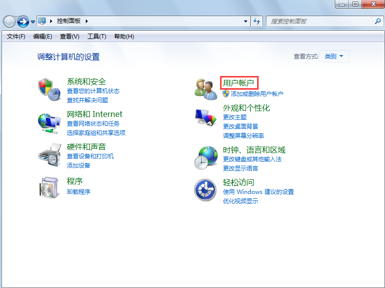385x288 pixels.
Task: Click the User Accounts people icon
Action: tap(205, 89)
